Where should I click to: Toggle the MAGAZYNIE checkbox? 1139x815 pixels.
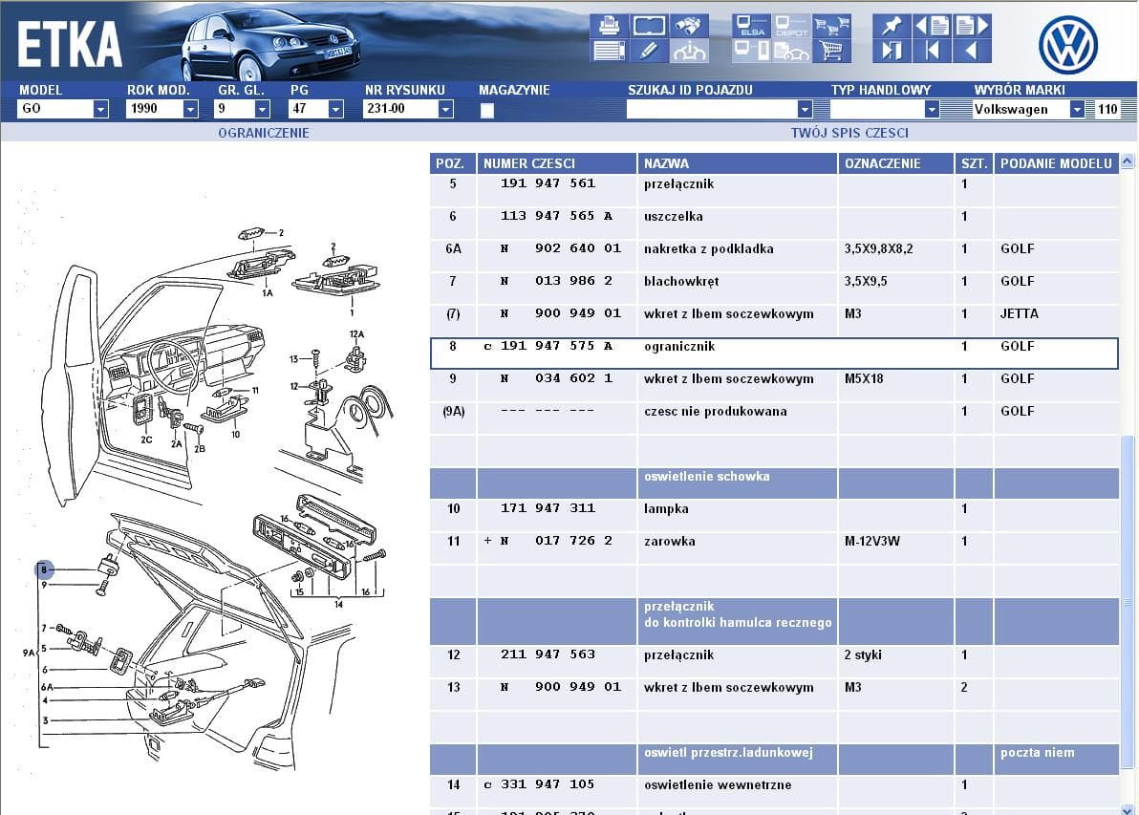486,110
